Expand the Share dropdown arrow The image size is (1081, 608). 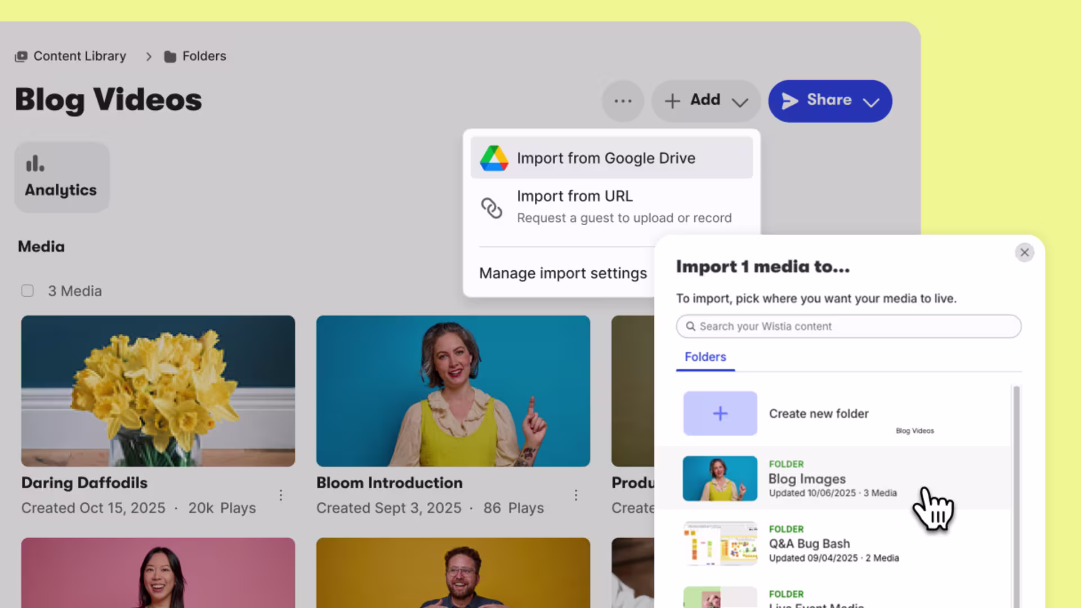871,102
